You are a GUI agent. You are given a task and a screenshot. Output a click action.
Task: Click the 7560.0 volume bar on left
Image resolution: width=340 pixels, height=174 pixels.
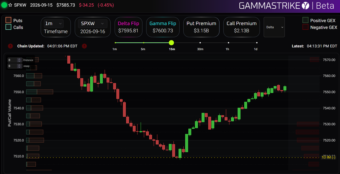click(x=34, y=76)
